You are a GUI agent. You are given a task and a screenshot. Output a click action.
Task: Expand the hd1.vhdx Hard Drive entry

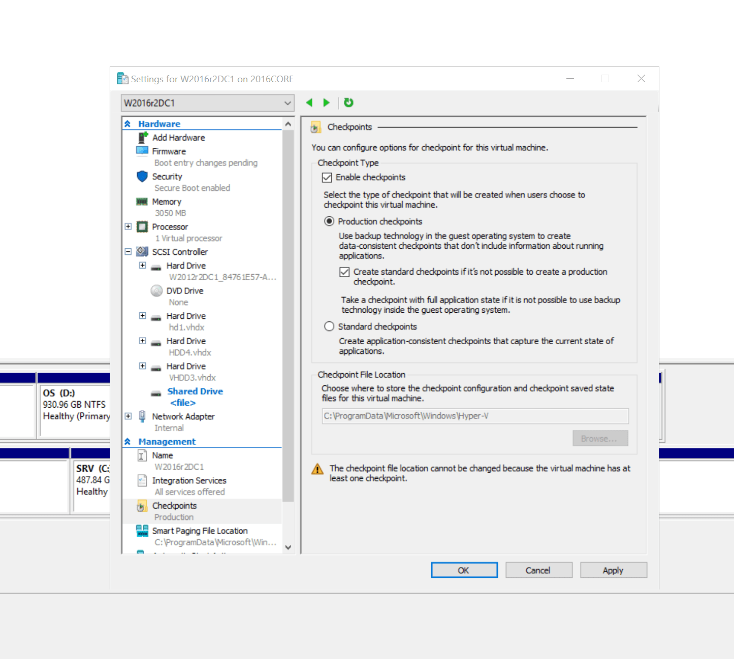click(x=143, y=315)
